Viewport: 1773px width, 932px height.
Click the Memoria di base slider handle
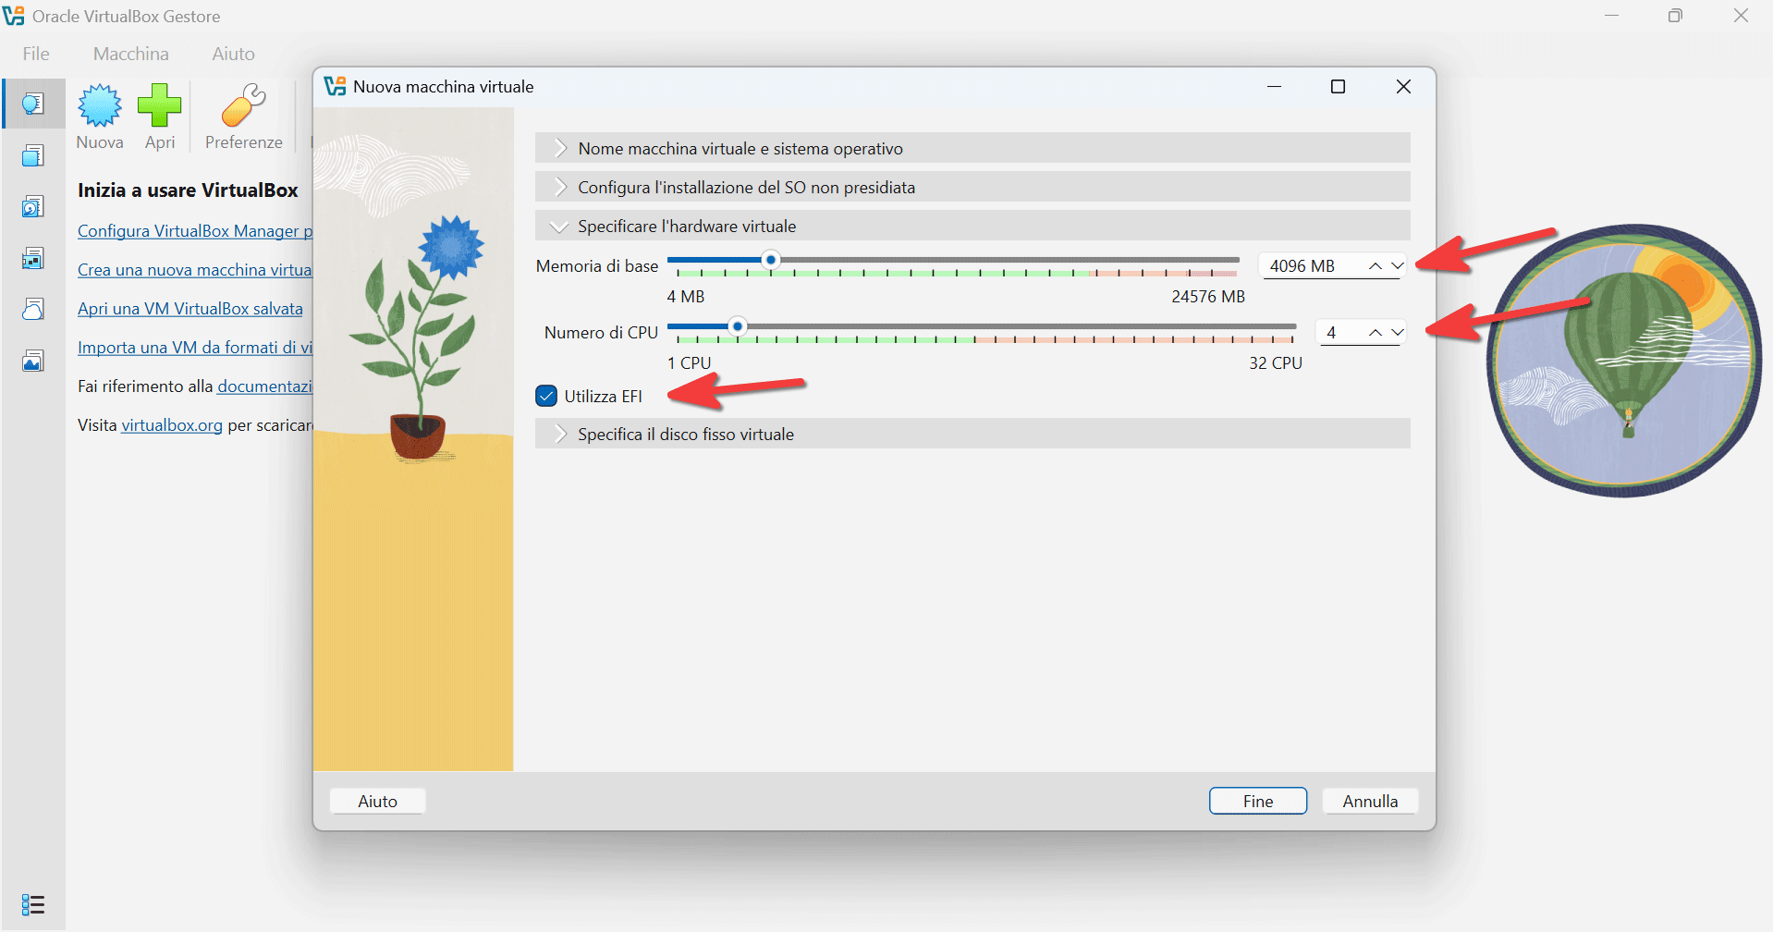click(771, 260)
